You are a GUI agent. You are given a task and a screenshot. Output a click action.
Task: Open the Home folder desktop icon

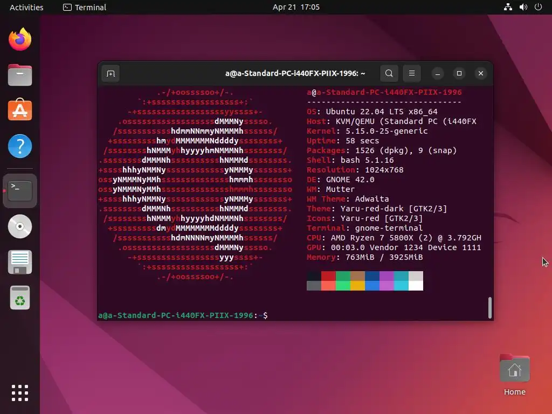pyautogui.click(x=514, y=375)
